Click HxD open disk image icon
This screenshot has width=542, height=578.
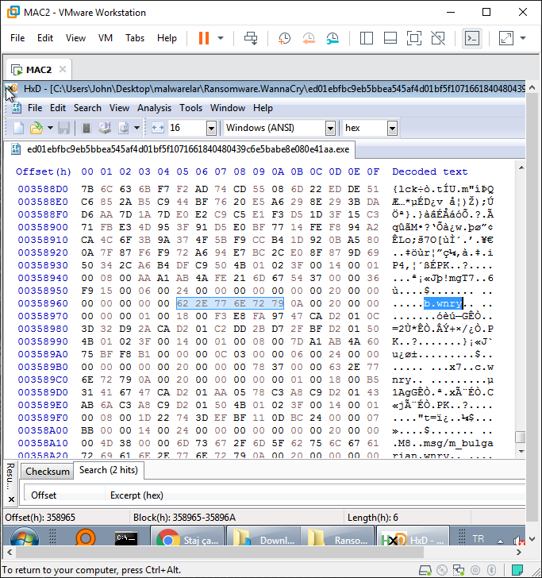pyautogui.click(x=124, y=128)
